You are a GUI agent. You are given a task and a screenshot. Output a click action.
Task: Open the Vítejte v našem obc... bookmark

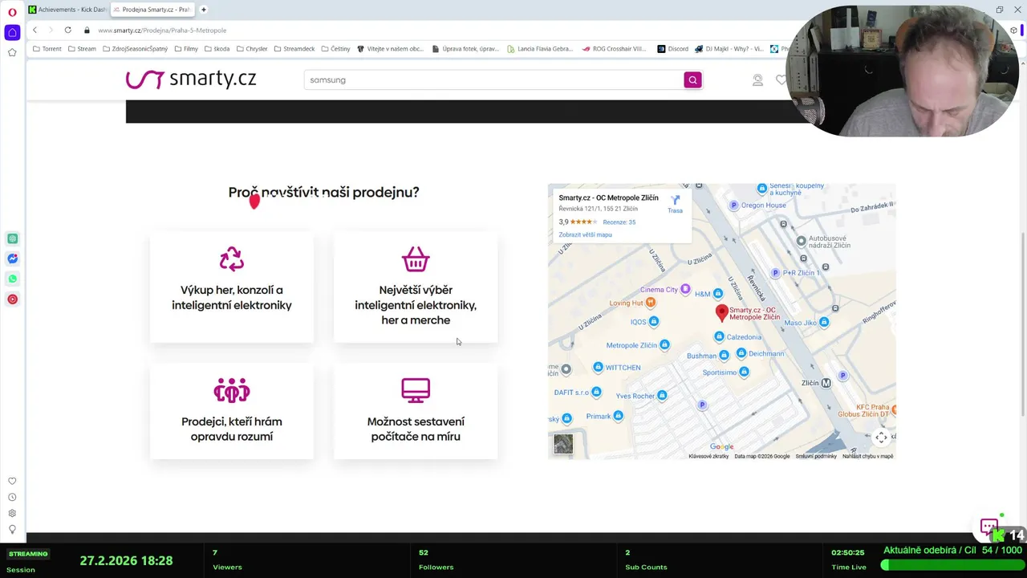click(390, 49)
